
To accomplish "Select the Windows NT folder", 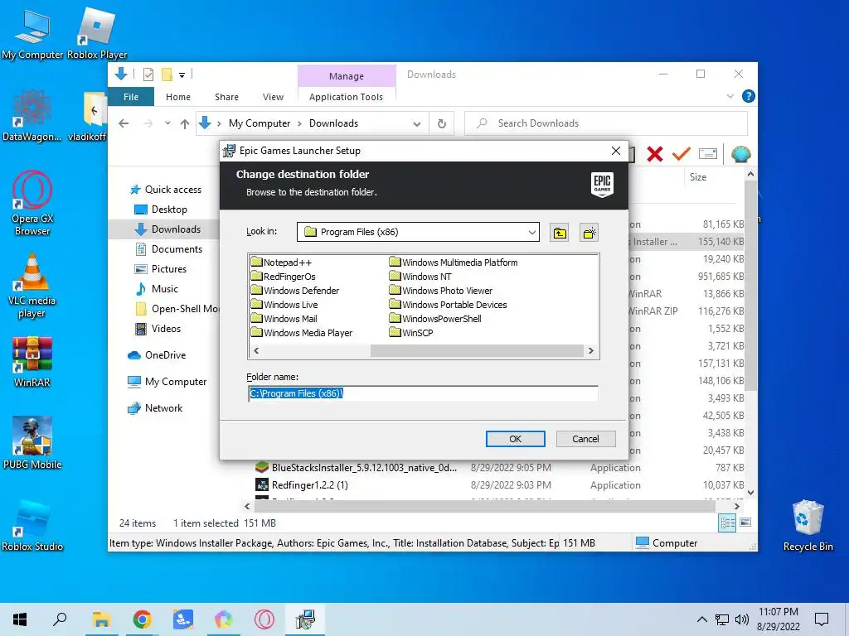I will click(420, 277).
